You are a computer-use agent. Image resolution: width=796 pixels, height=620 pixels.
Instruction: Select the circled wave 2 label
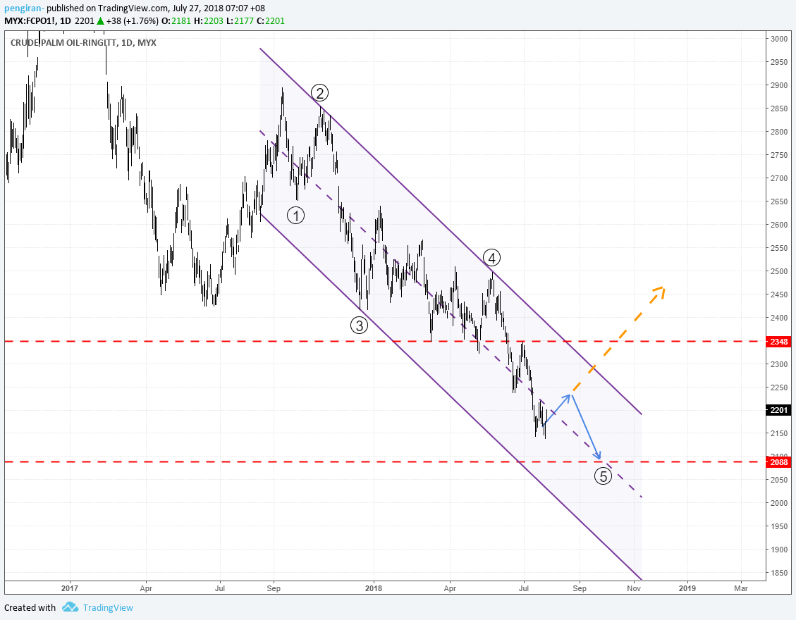point(320,93)
